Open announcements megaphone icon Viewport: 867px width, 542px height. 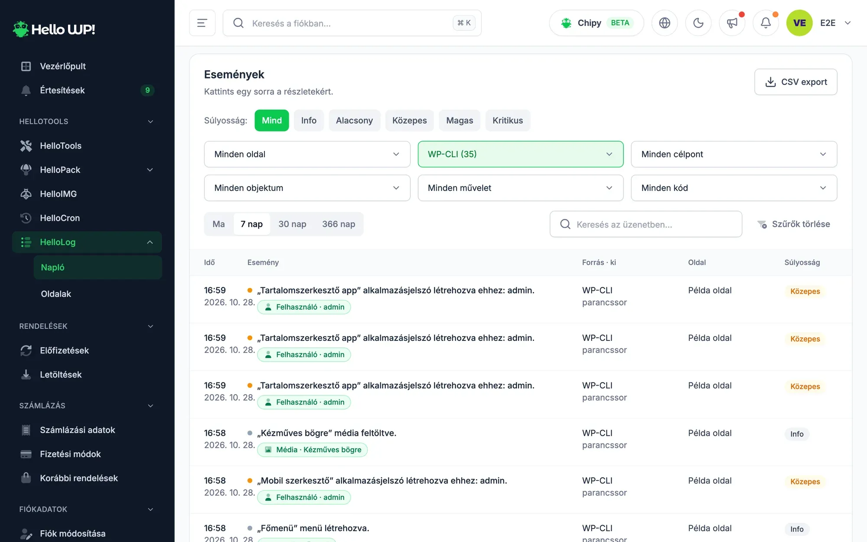[x=732, y=23]
